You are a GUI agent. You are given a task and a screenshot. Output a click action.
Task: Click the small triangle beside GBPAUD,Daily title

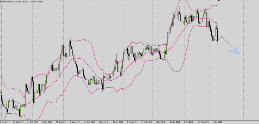[x=0, y=2]
